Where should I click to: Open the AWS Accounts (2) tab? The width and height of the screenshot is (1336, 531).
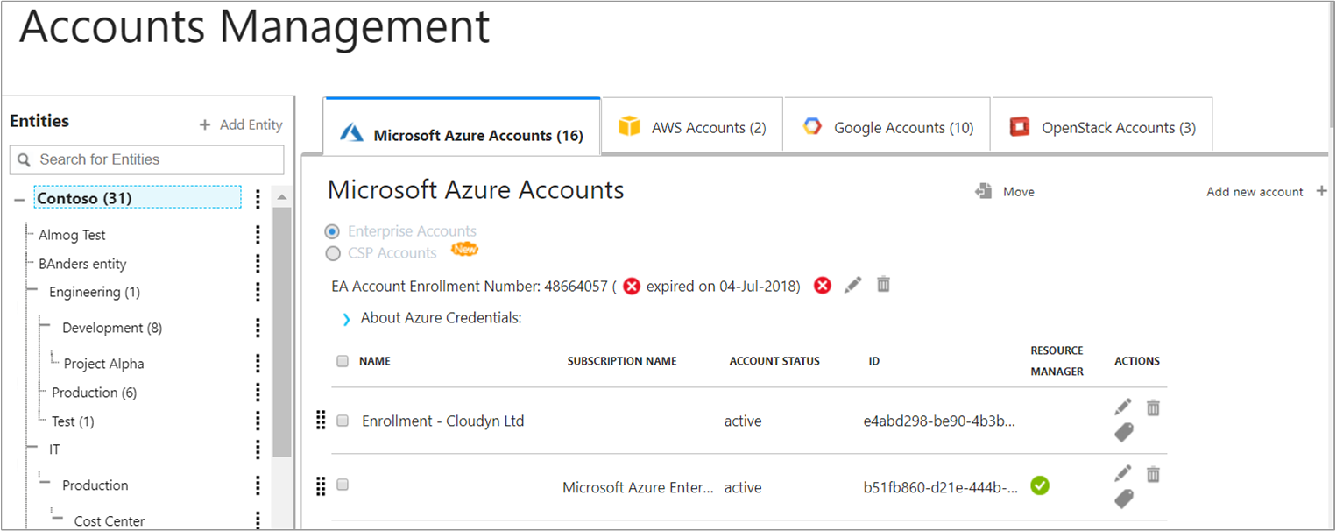pyautogui.click(x=692, y=125)
